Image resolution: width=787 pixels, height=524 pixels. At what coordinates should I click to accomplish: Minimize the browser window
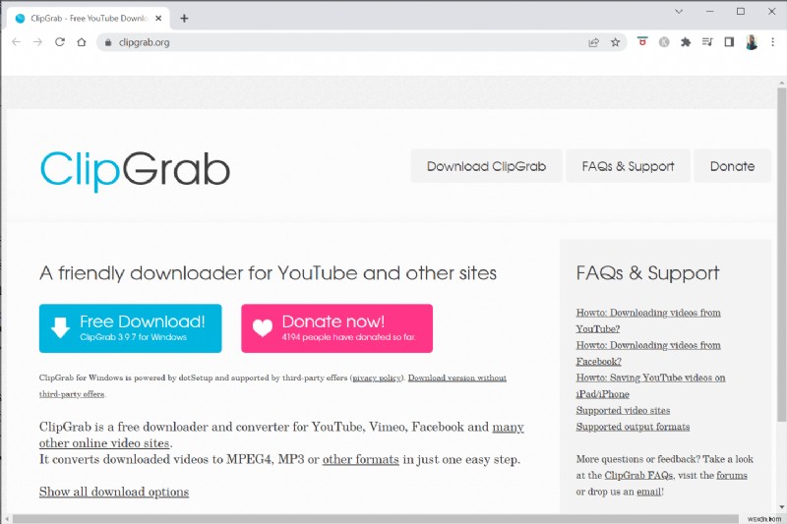click(709, 12)
